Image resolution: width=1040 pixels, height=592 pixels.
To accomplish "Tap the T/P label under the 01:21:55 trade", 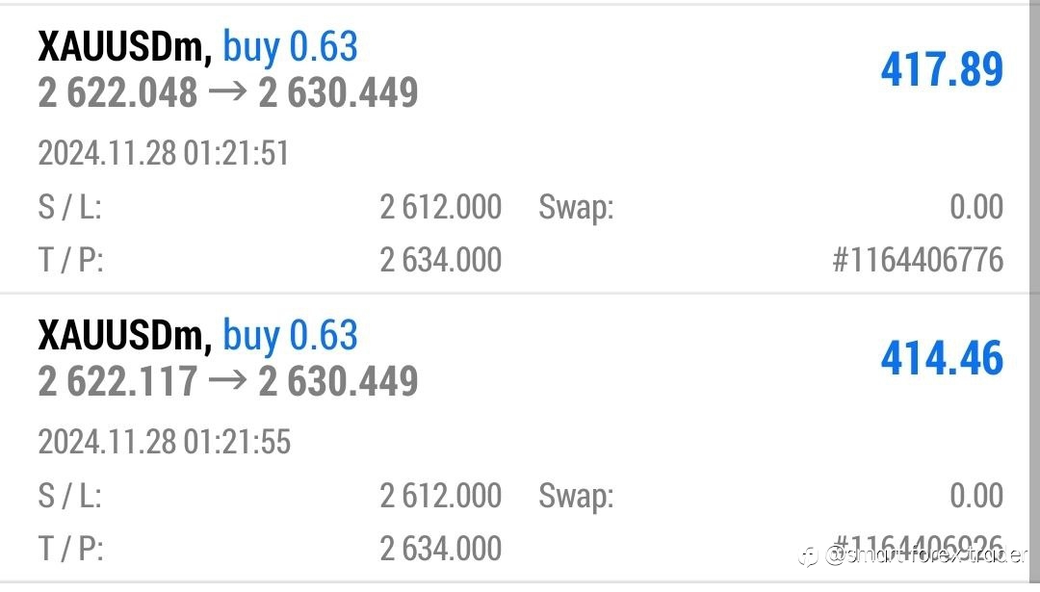I will pyautogui.click(x=70, y=549).
